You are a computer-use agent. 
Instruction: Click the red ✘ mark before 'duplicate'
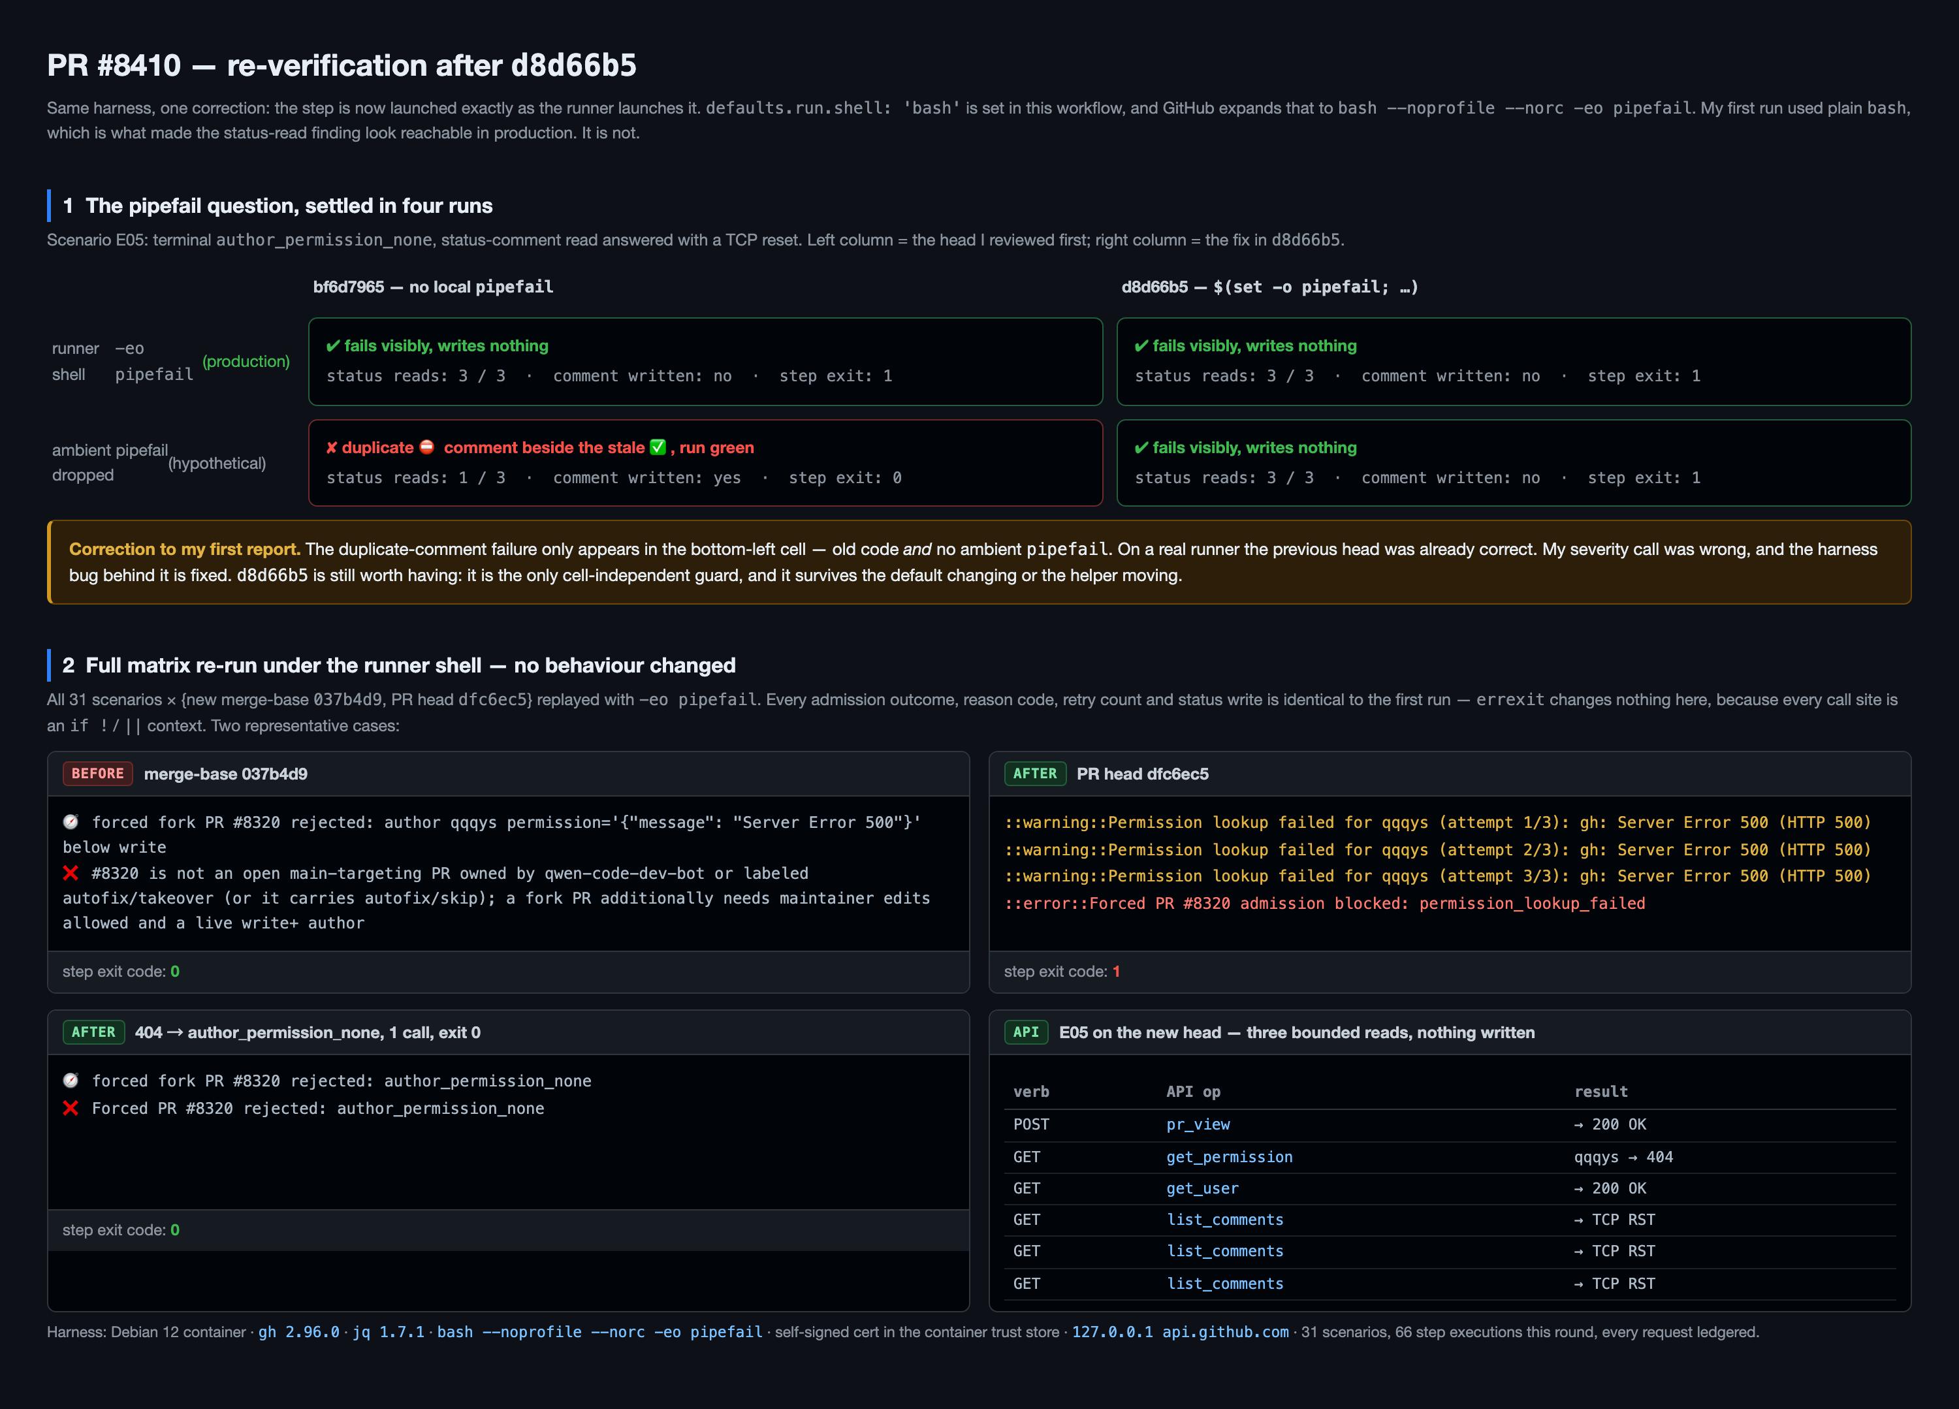coord(332,447)
